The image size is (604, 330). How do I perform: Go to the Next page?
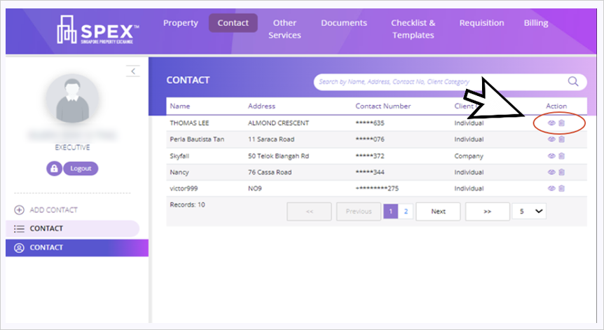[438, 211]
